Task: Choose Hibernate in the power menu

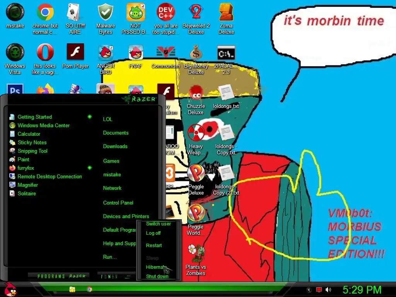Action: pos(156,267)
